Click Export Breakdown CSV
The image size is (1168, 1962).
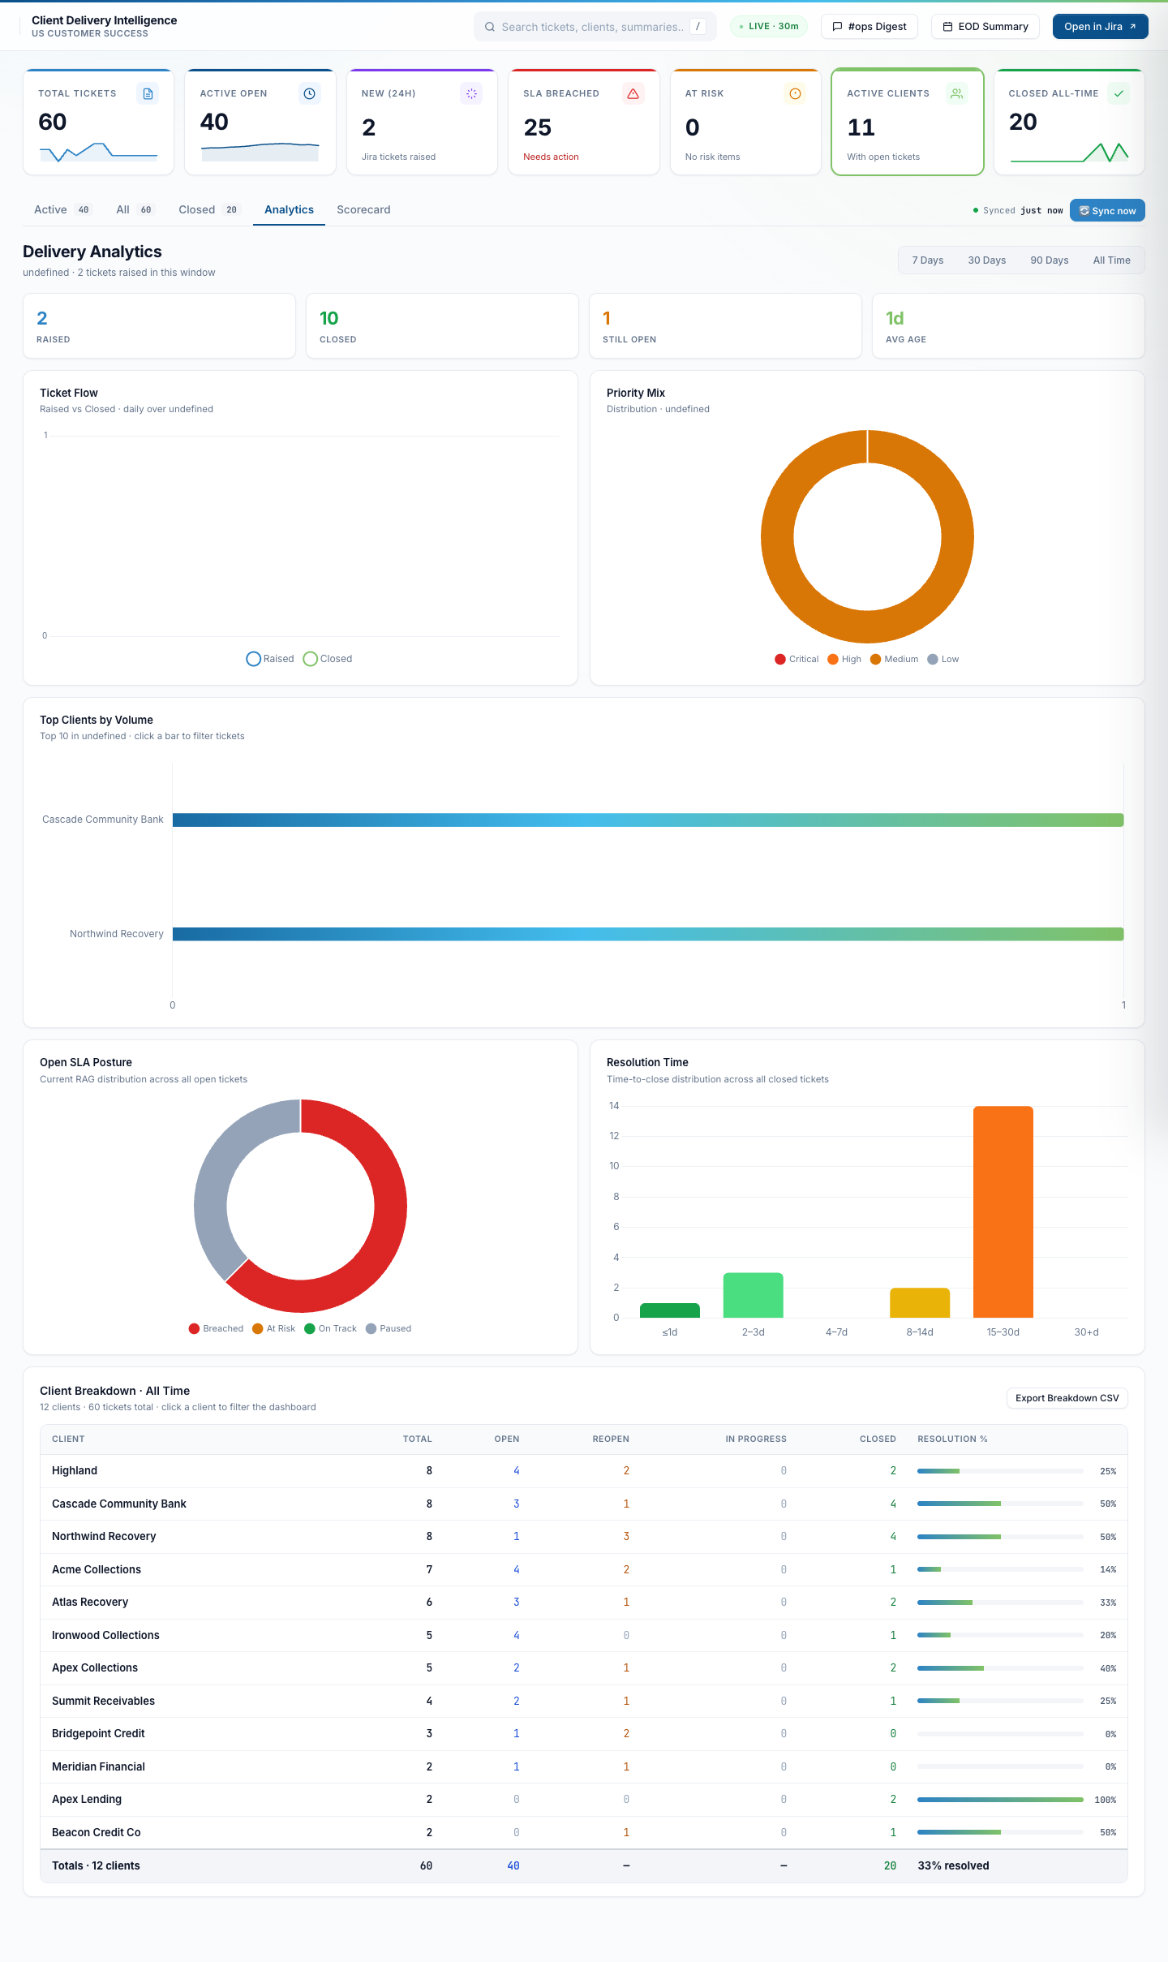coord(1067,1398)
